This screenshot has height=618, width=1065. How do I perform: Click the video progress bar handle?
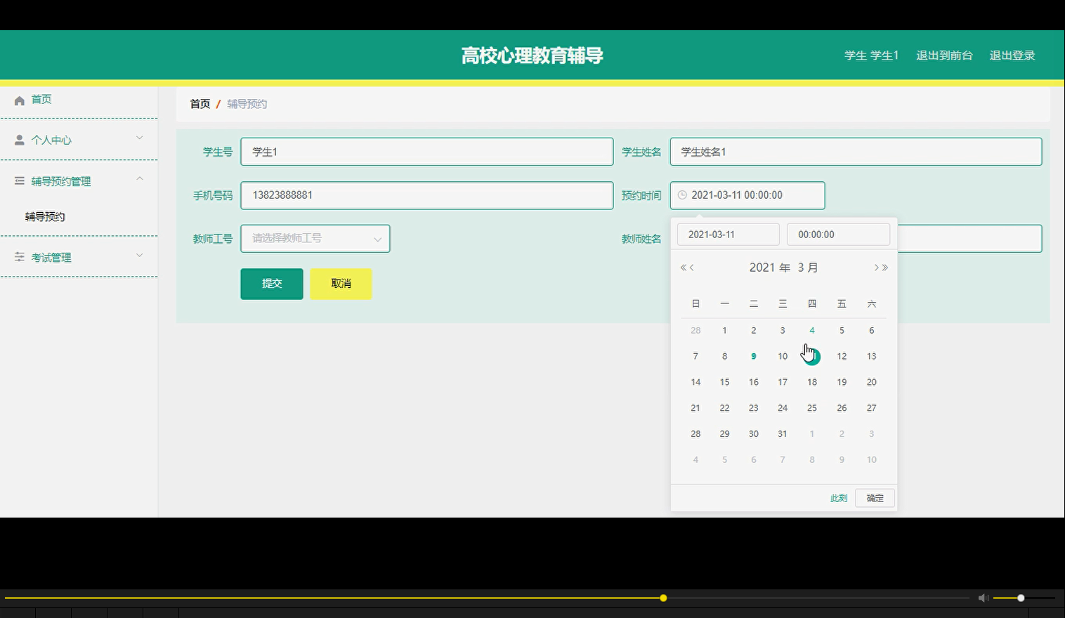663,598
